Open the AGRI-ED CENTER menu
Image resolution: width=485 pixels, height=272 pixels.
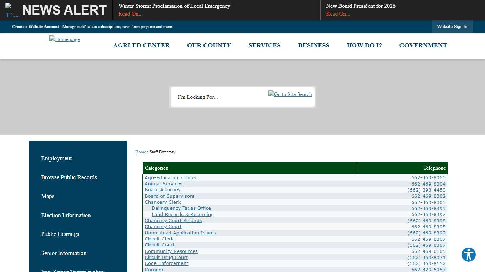[141, 45]
